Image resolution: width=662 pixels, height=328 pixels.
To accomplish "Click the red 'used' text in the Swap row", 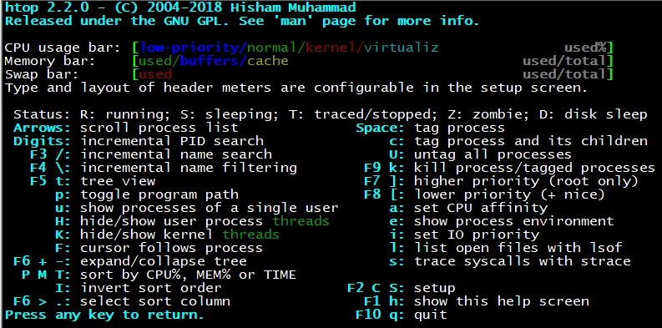I will coord(155,75).
